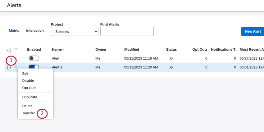This screenshot has width=264, height=132.
Task: Select Duplicate in the context menu
Action: [30, 97]
